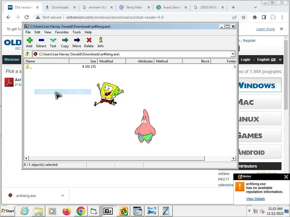Screen dimensions: 290x217
Task: Open the English language selector
Action: click(269, 60)
